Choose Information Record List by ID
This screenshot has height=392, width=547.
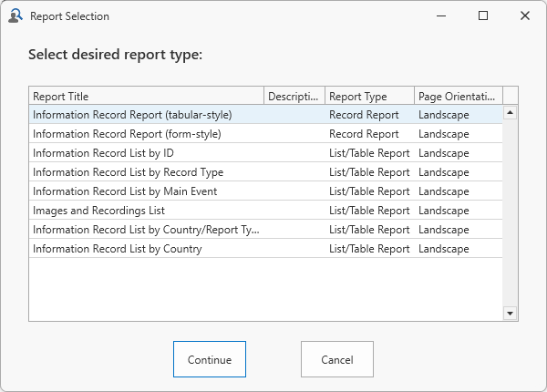tap(103, 153)
